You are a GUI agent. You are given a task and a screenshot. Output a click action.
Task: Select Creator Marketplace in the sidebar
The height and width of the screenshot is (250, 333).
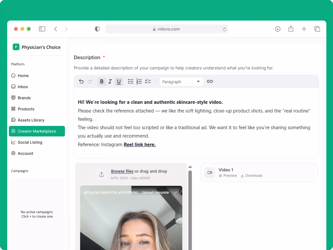(x=37, y=131)
